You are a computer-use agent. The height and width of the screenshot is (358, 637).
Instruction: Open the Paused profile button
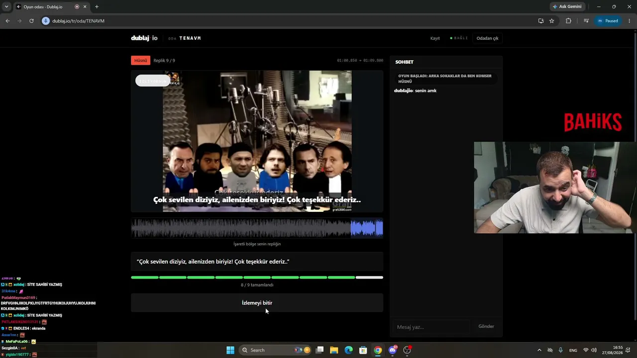608,21
